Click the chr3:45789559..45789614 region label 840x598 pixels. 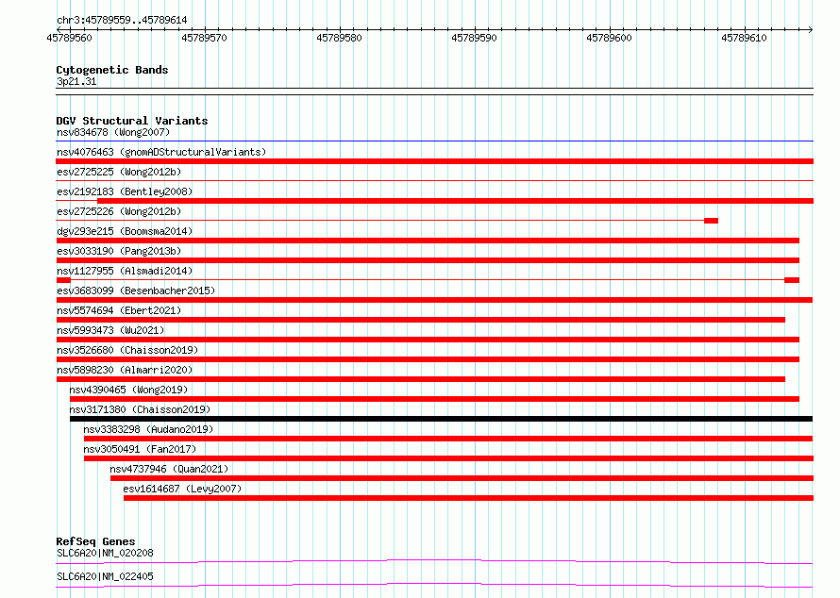(x=122, y=21)
